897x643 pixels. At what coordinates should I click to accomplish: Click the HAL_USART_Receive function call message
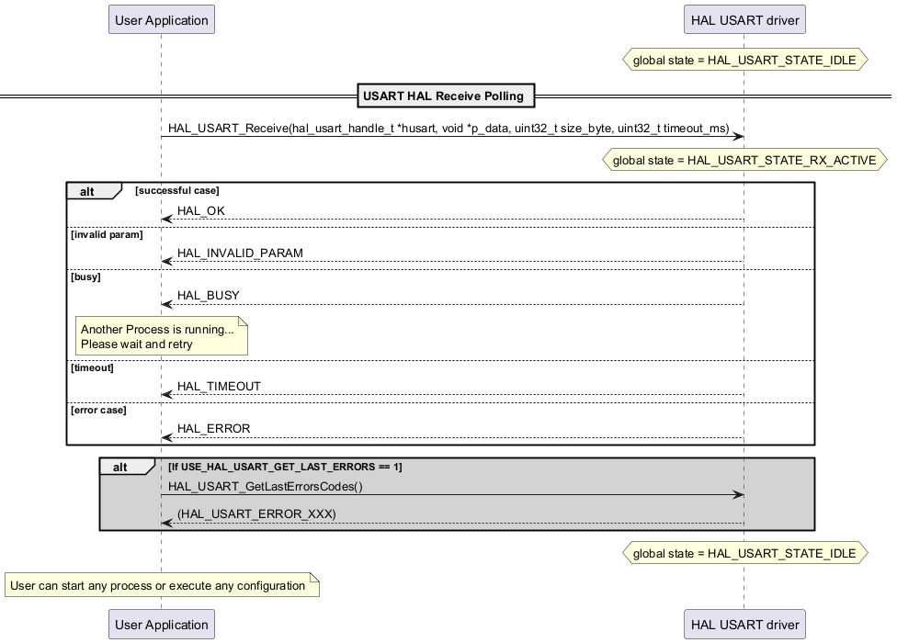(x=448, y=129)
